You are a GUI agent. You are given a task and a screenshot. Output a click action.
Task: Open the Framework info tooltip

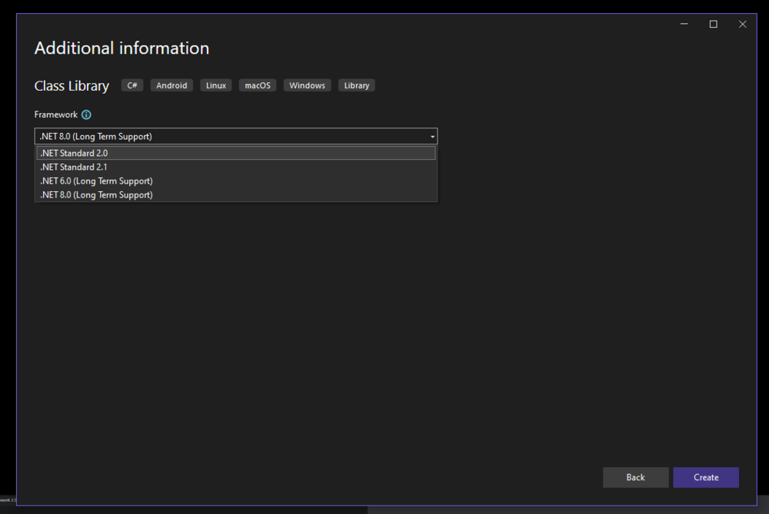coord(86,114)
